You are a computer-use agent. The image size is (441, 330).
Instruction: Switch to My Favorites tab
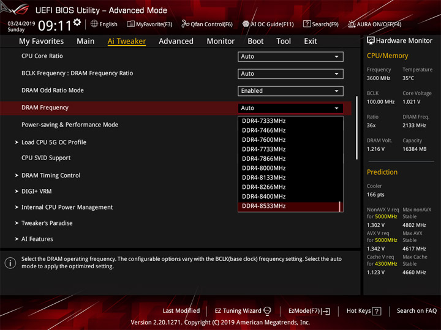(42, 42)
